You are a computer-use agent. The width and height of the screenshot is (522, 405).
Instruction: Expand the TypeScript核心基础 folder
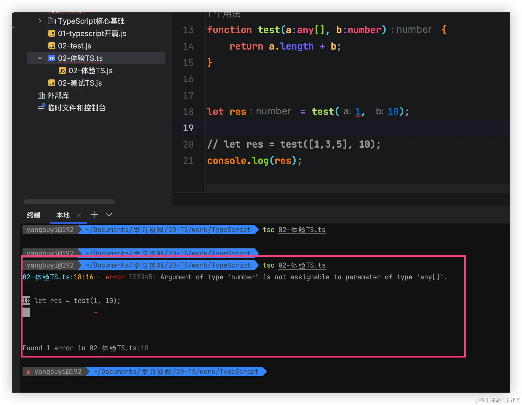coord(40,21)
